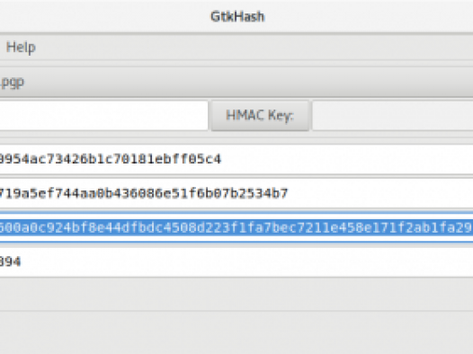Screen dimensions: 473x354
Task: Click the highlighted digest ending in fa29
Action: tap(236, 227)
